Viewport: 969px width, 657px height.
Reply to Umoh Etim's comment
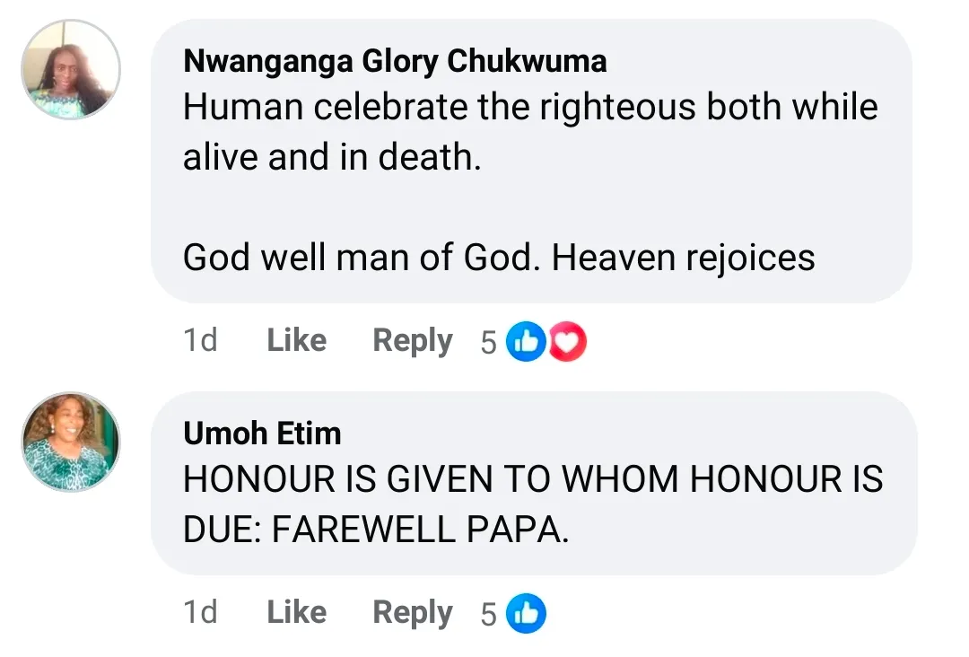pyautogui.click(x=413, y=613)
